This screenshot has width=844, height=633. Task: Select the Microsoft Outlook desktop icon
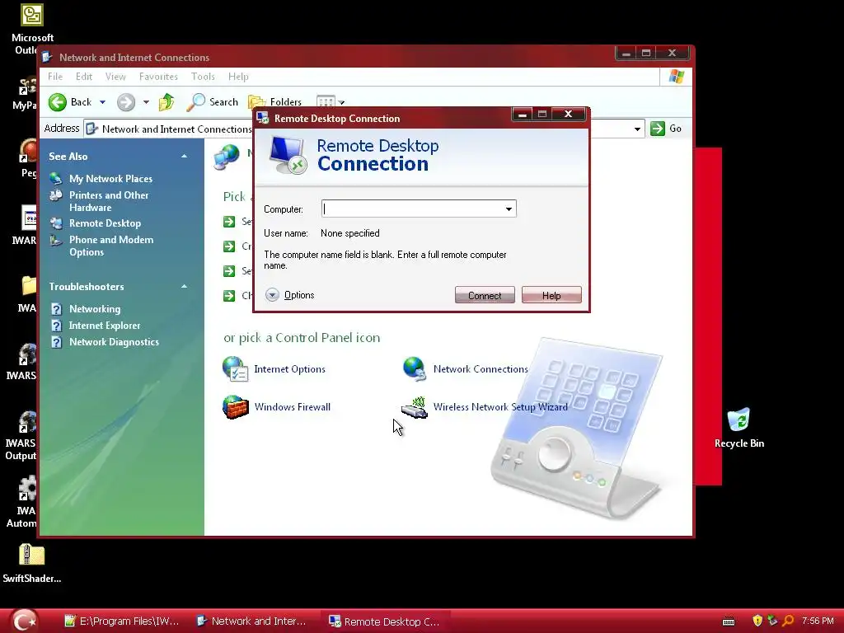(32, 30)
